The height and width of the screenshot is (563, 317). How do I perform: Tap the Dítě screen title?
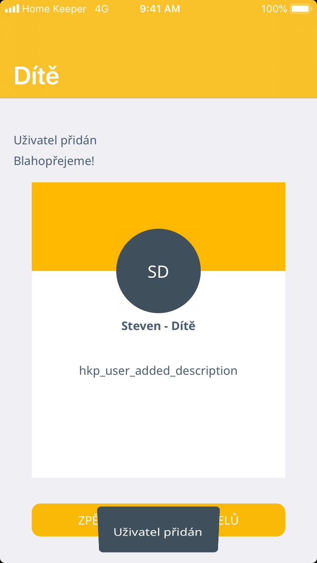[36, 76]
